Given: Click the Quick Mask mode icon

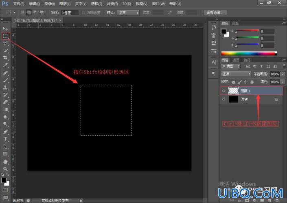Looking at the screenshot, I should pyautogui.click(x=5, y=190).
